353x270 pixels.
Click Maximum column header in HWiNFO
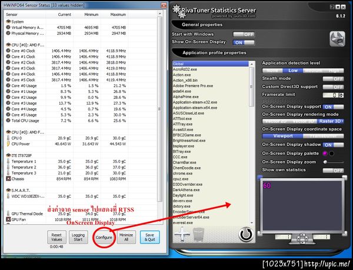[x=115, y=15]
